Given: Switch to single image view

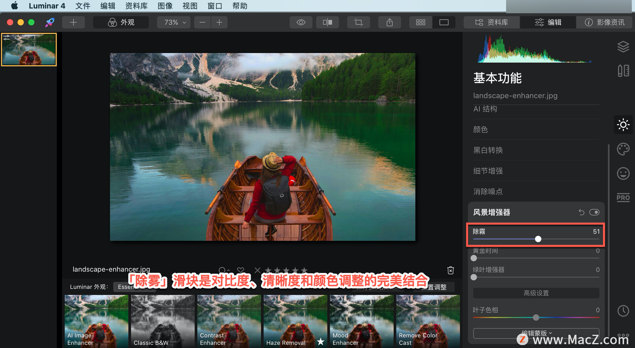Looking at the screenshot, I should coord(444,22).
